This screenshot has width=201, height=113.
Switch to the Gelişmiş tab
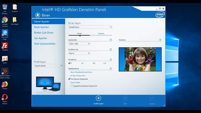coord(101,34)
